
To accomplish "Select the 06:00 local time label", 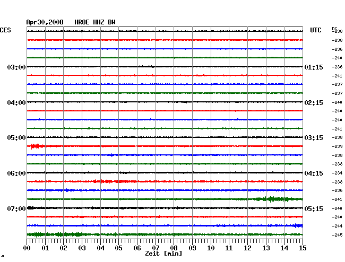I will 16,173.
